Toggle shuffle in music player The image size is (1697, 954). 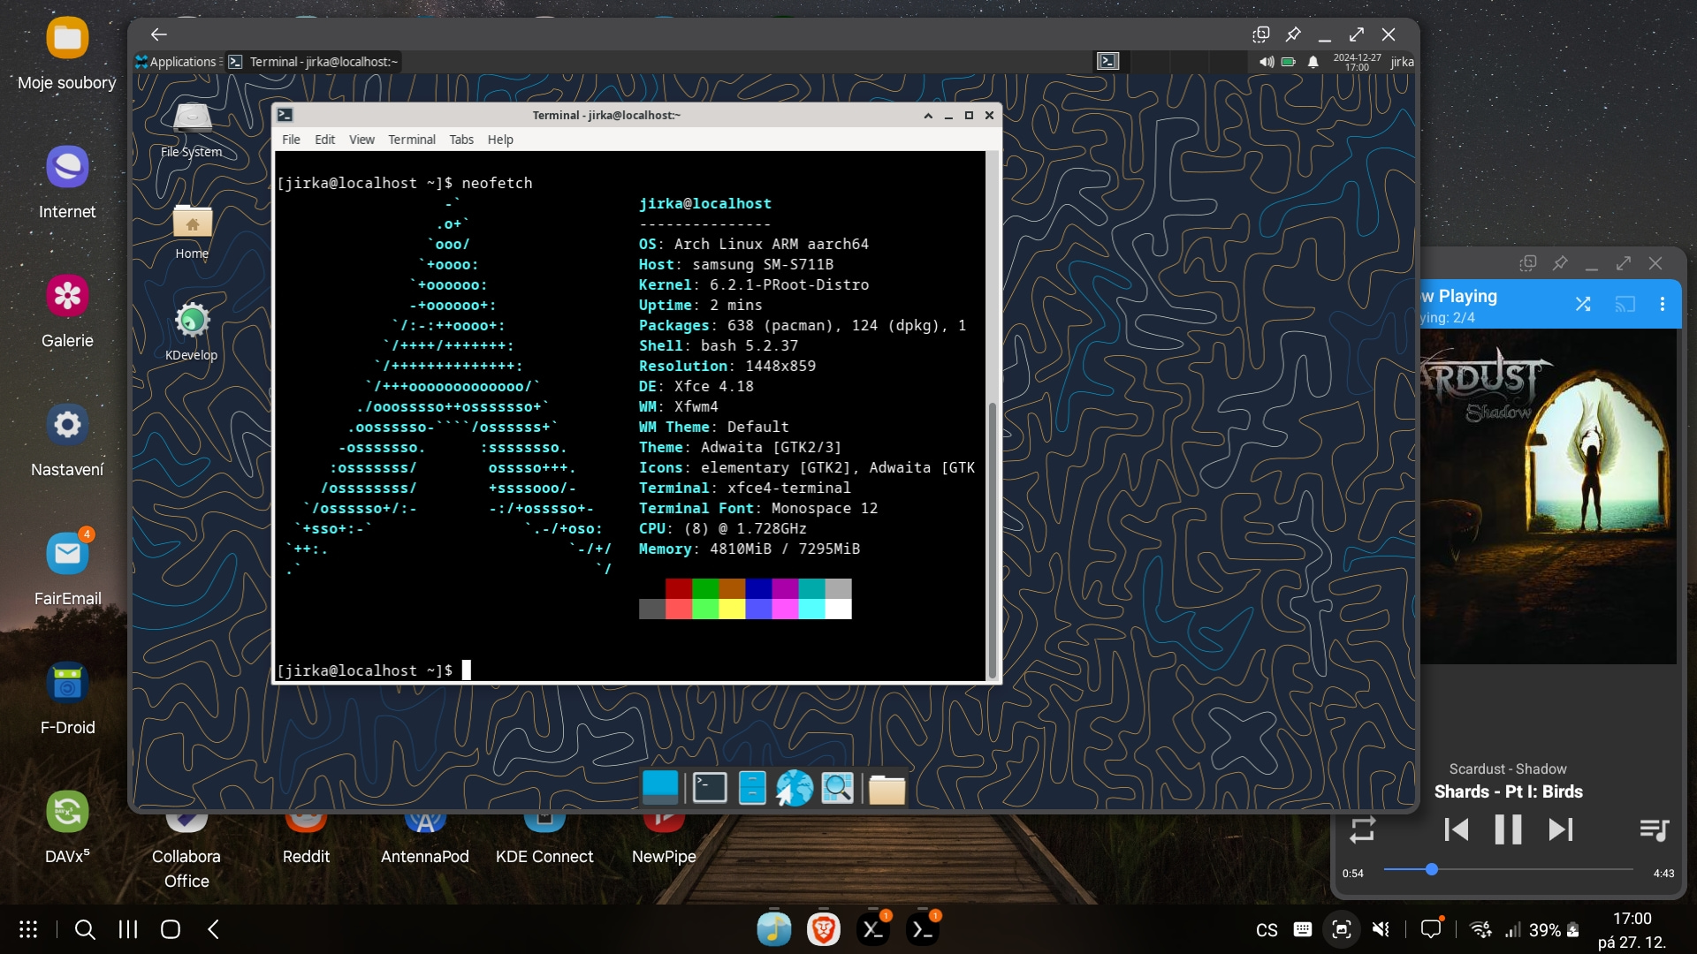point(1583,304)
